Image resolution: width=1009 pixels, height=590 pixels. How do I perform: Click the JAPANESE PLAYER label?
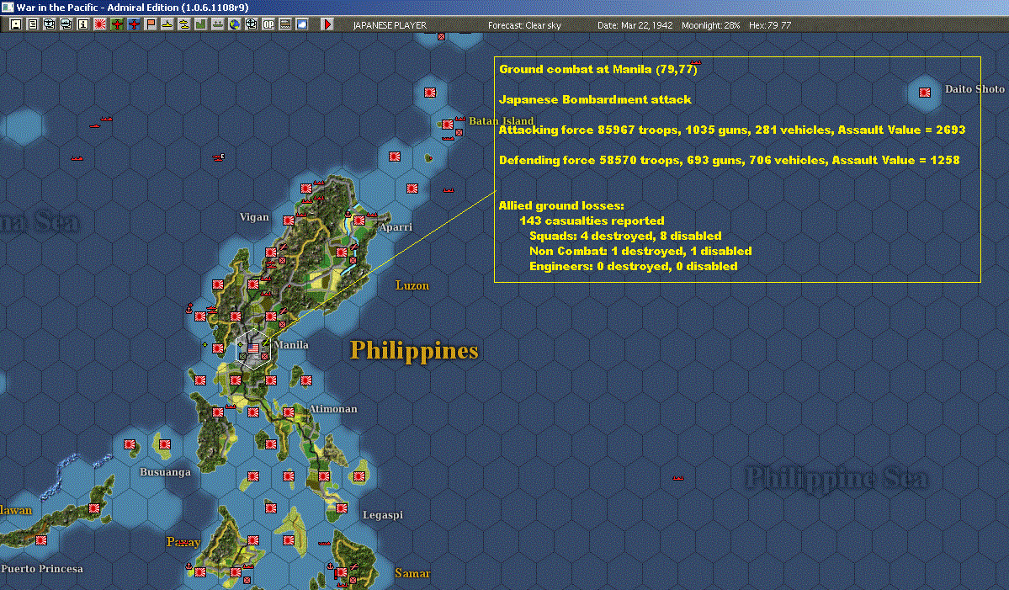pyautogui.click(x=390, y=25)
